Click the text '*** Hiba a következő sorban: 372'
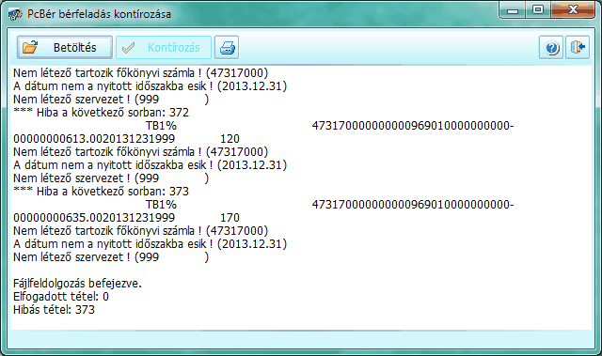The height and width of the screenshot is (356, 602). tap(101, 113)
